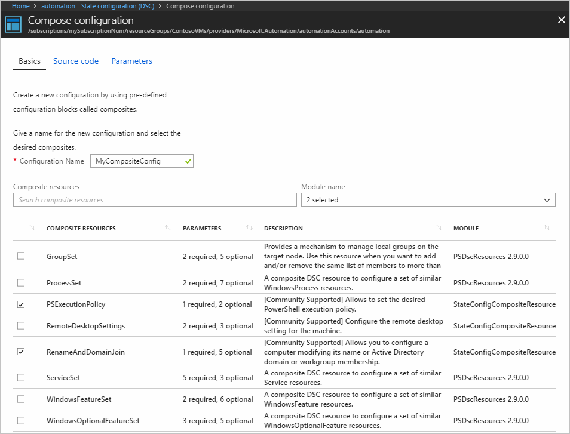570x434 pixels.
Task: Open automation State configuration (DSC) breadcrumb
Action: click(x=98, y=6)
